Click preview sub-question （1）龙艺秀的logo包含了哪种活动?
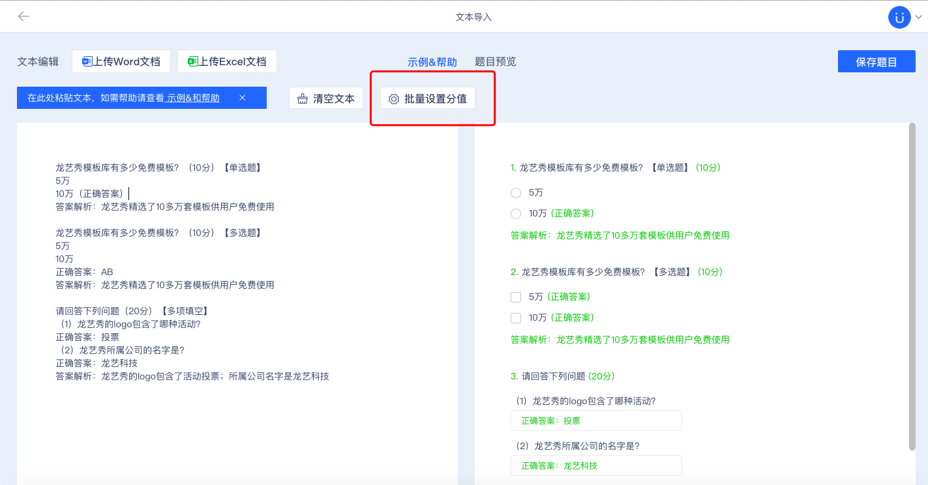 click(584, 401)
